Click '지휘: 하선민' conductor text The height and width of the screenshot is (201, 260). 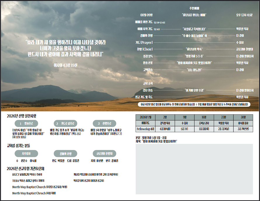click(97, 161)
